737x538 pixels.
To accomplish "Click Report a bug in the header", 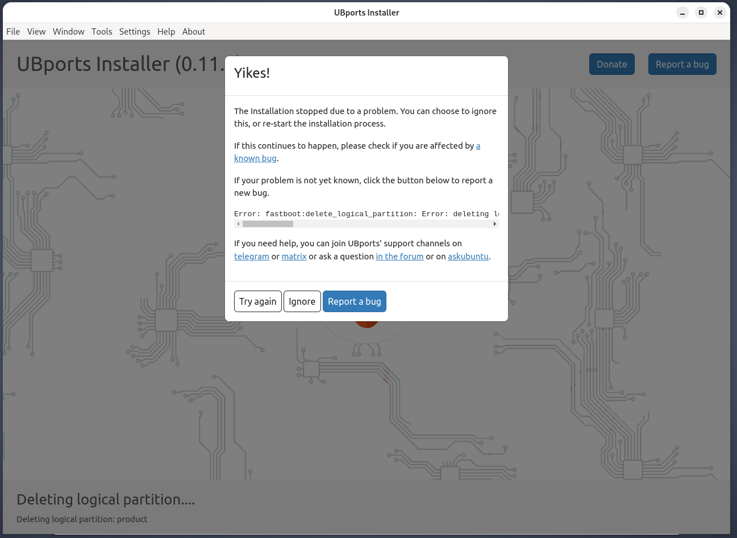I will (x=682, y=64).
